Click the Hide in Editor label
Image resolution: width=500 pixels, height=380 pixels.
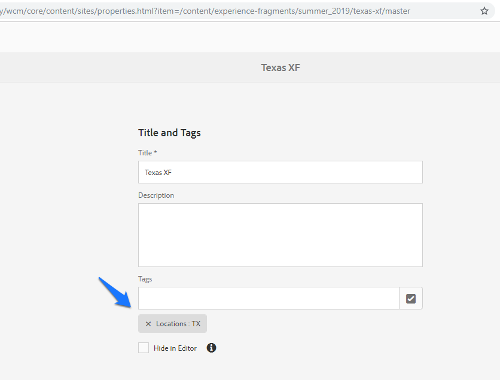point(175,348)
